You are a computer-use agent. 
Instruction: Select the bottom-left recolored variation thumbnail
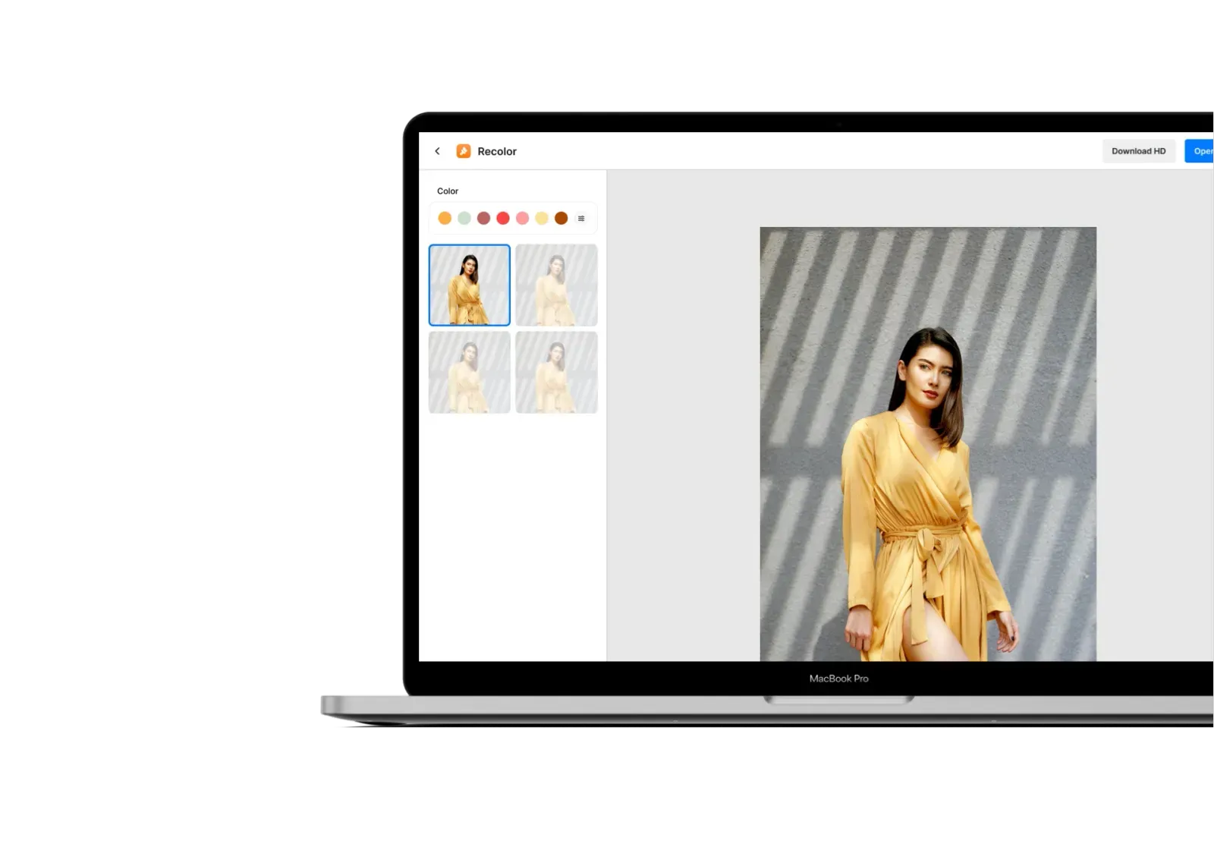coord(469,372)
